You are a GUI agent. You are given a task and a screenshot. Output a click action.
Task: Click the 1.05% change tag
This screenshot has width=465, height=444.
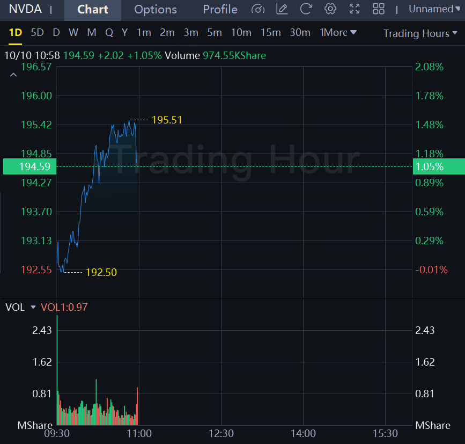[439, 166]
